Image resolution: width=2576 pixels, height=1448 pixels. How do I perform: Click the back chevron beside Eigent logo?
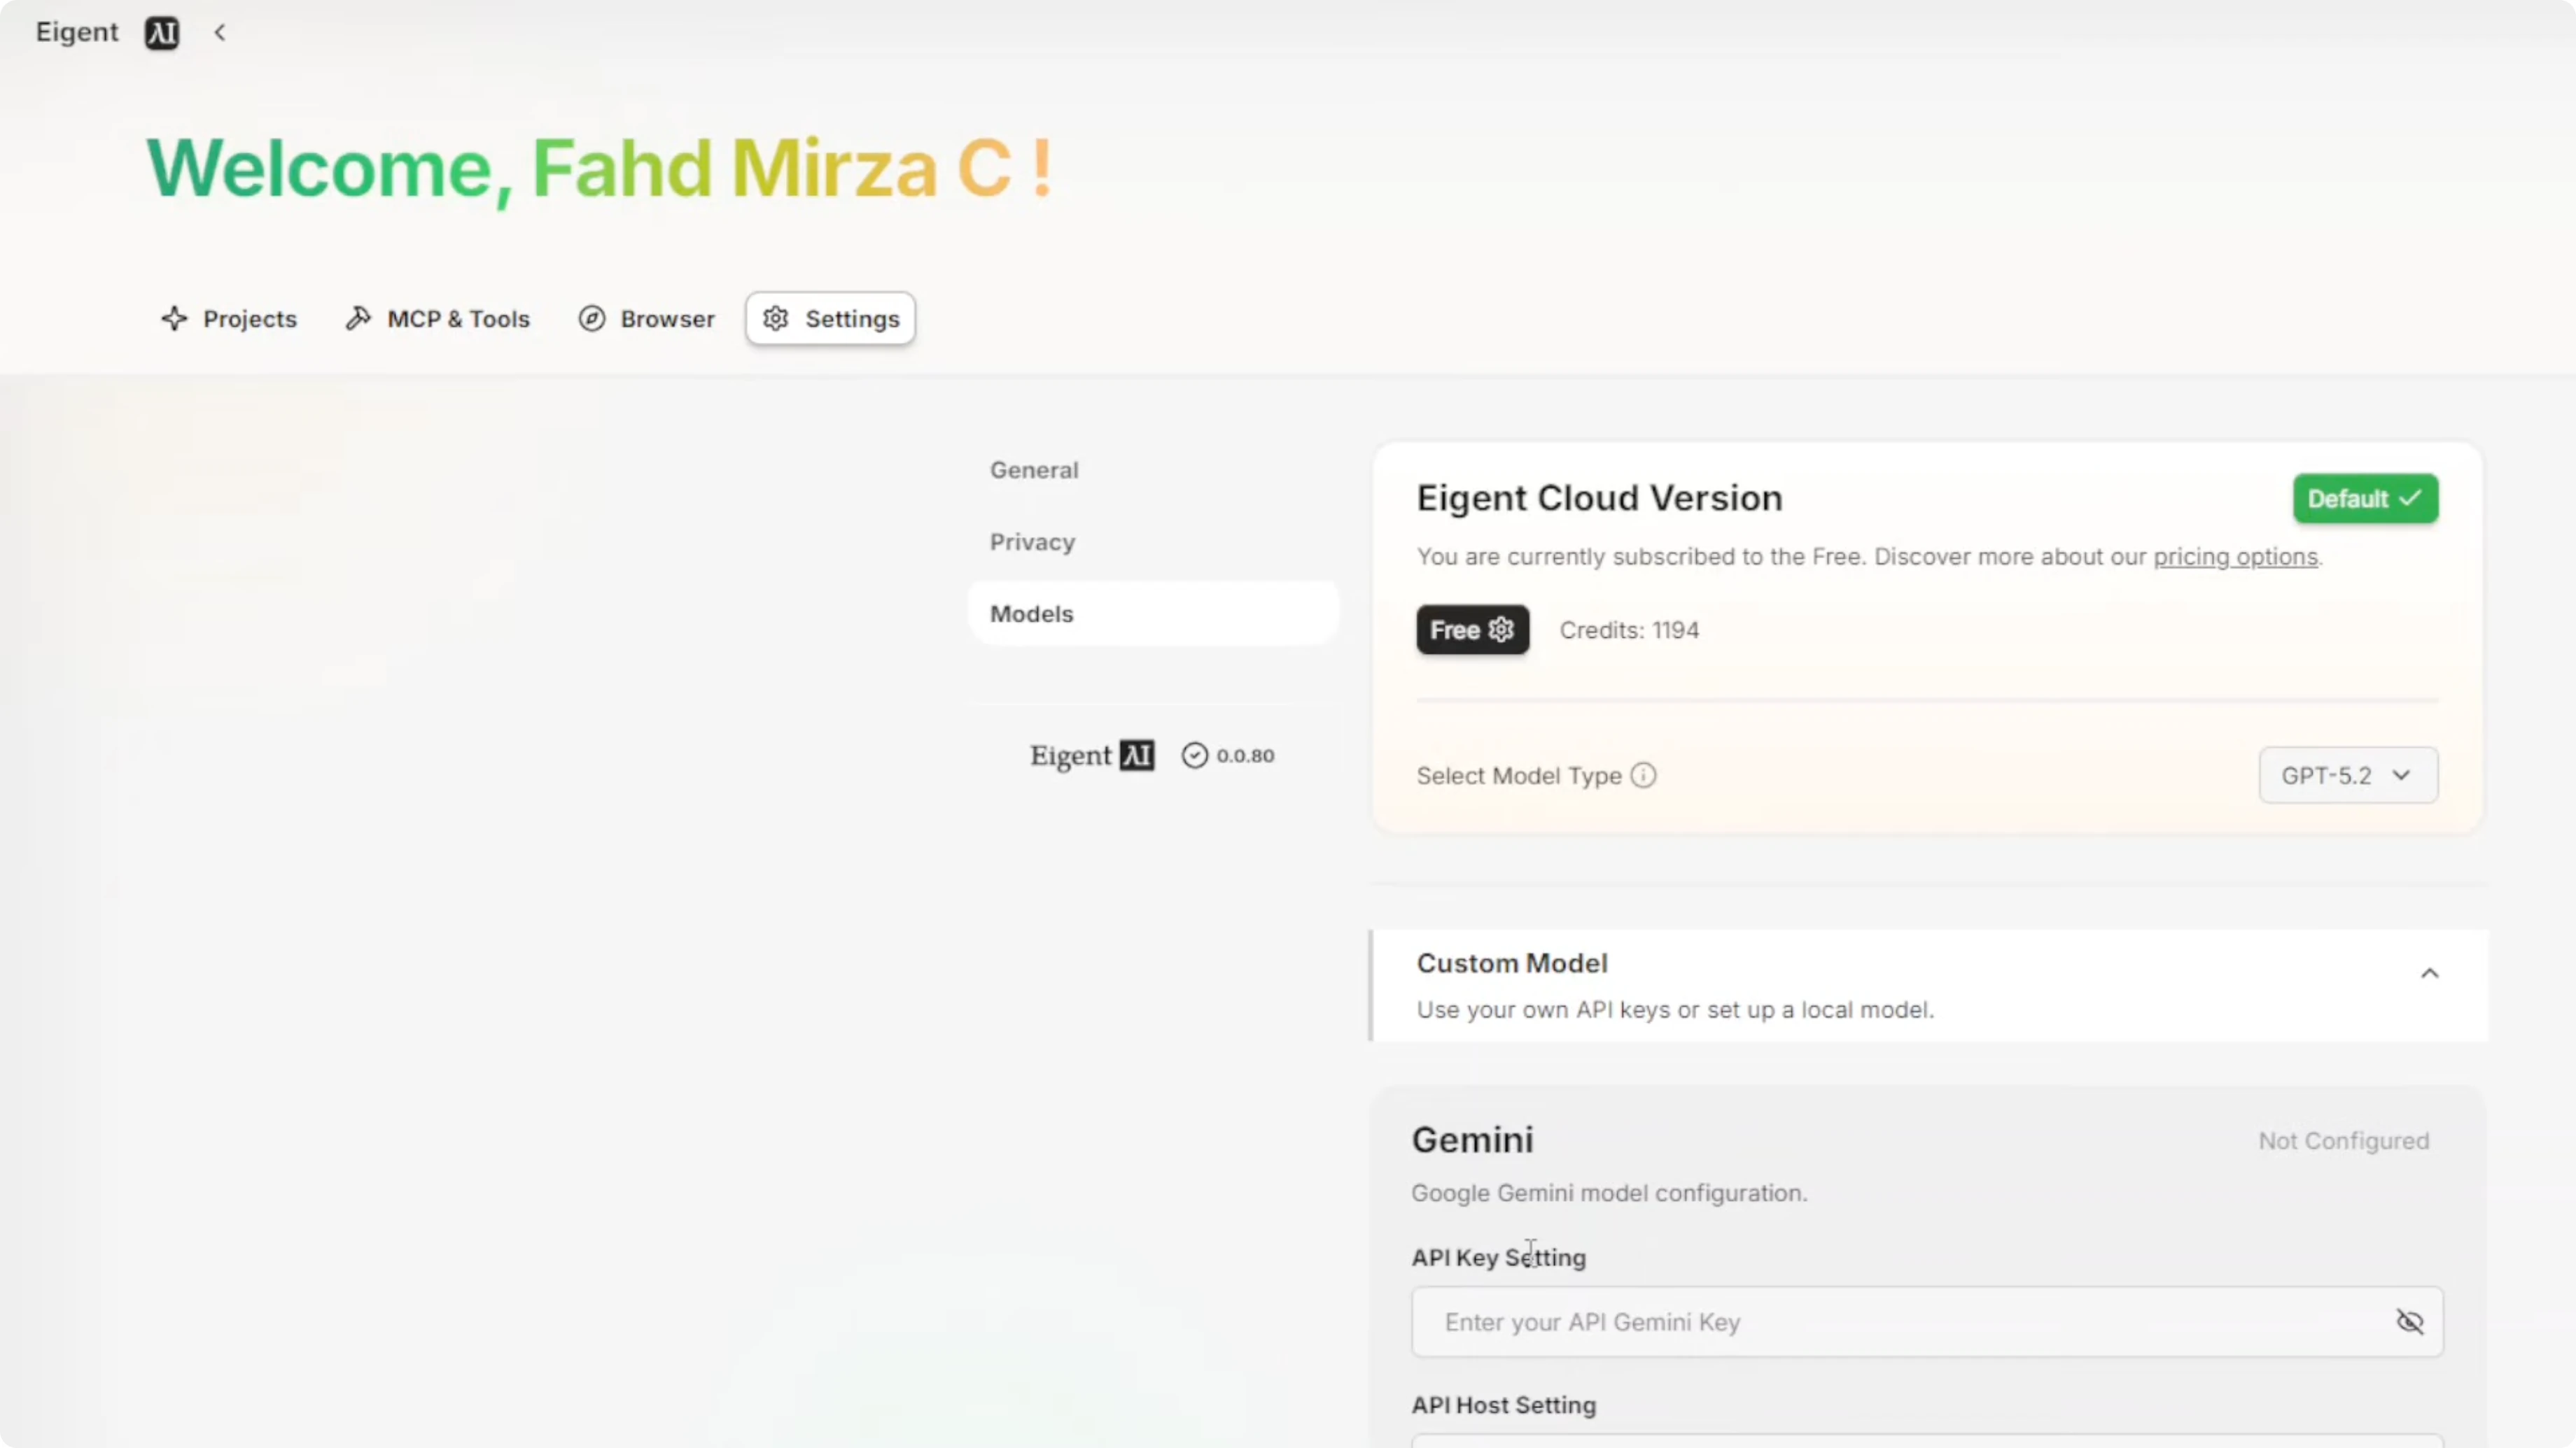point(220,33)
